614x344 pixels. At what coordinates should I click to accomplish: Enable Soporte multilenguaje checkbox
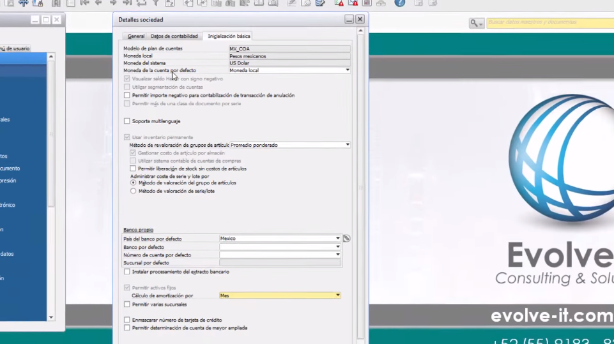[x=127, y=121]
